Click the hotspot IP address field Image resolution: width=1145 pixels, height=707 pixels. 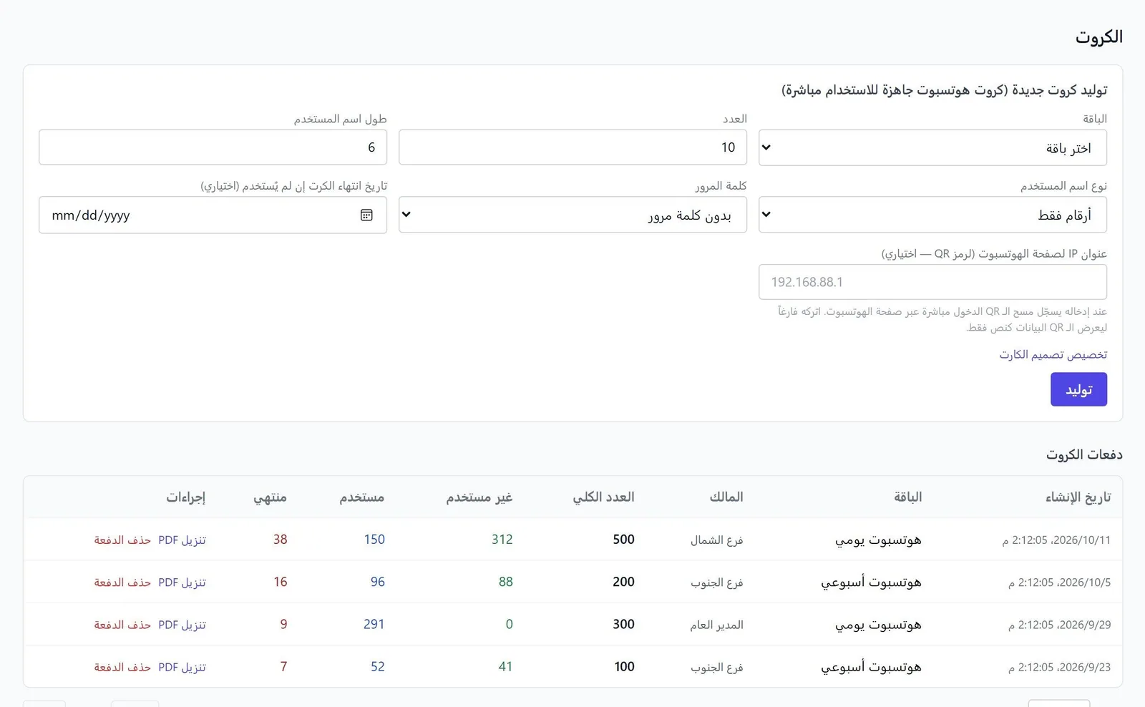pyautogui.click(x=932, y=282)
